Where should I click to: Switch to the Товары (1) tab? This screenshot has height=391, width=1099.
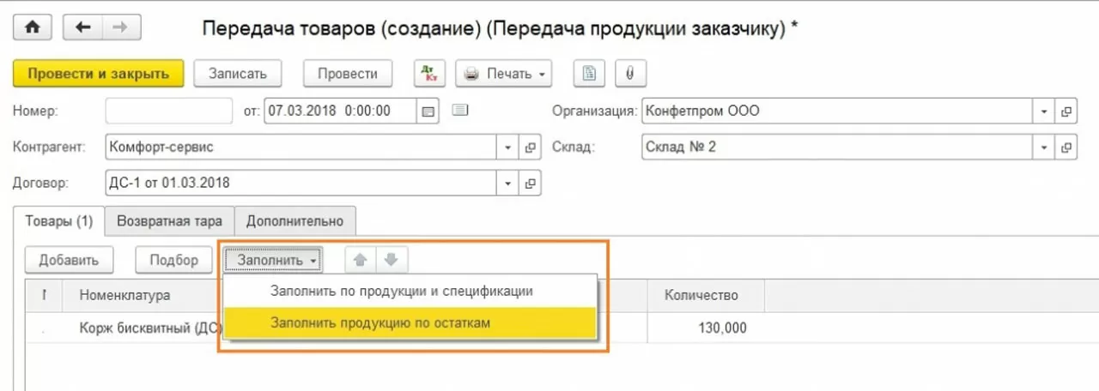(x=59, y=220)
